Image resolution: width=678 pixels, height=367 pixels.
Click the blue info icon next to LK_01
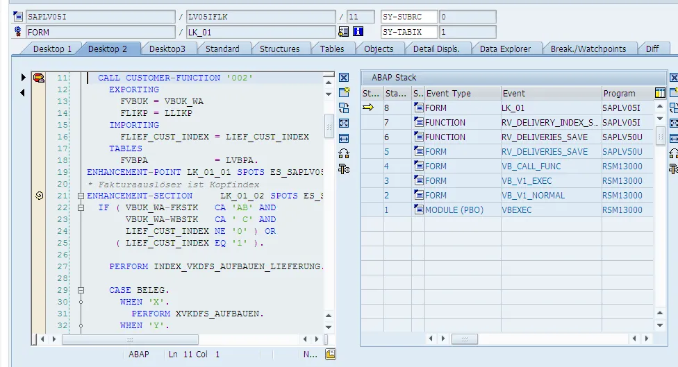click(358, 32)
